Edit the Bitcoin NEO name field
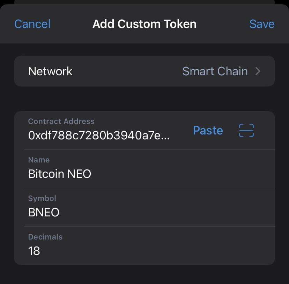This screenshot has width=289, height=284. (60, 174)
